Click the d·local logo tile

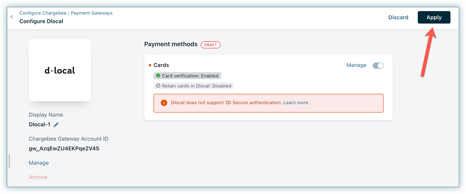click(x=60, y=70)
